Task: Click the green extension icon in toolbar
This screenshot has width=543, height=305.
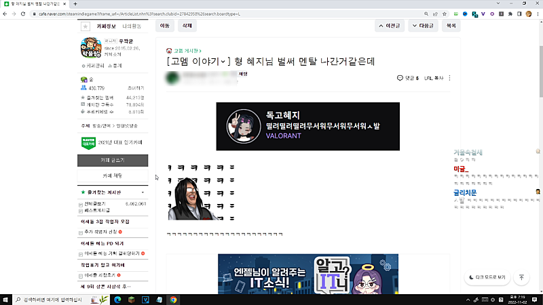Action: click(x=455, y=14)
